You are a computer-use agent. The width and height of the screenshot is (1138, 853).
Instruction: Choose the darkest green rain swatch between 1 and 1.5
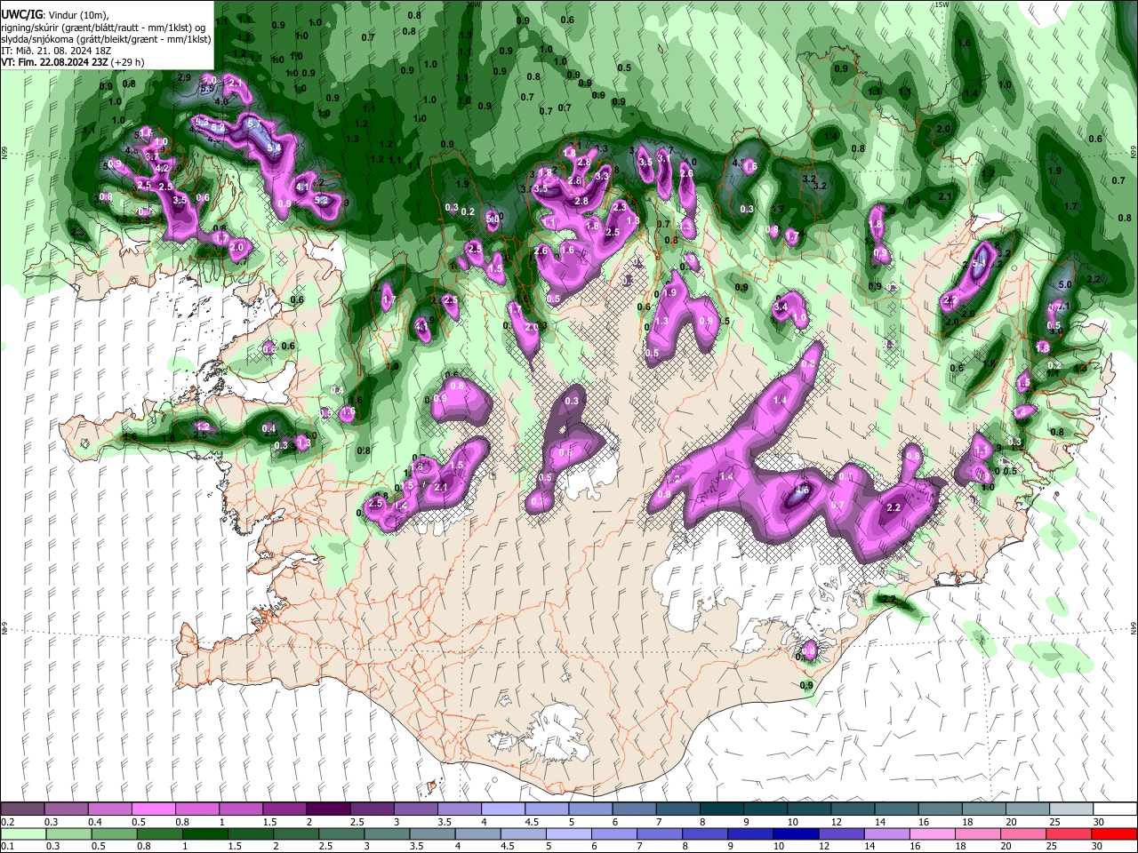pyautogui.click(x=204, y=833)
